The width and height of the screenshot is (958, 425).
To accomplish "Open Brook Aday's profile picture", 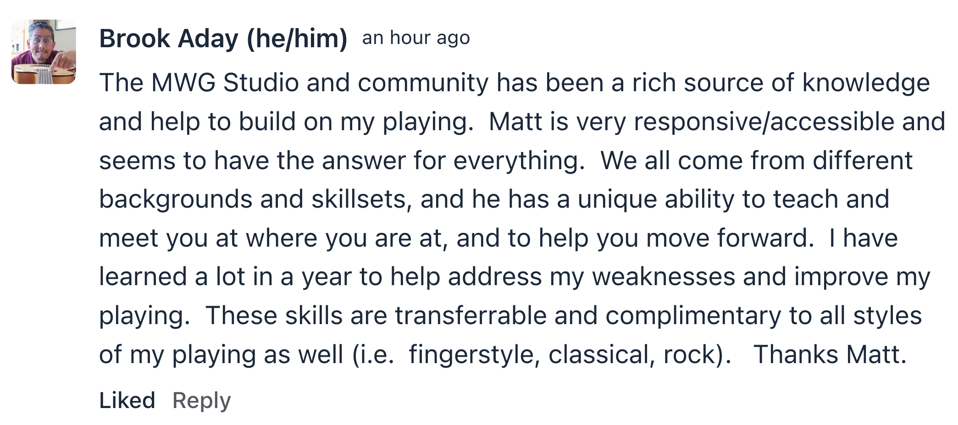I will pos(44,52).
